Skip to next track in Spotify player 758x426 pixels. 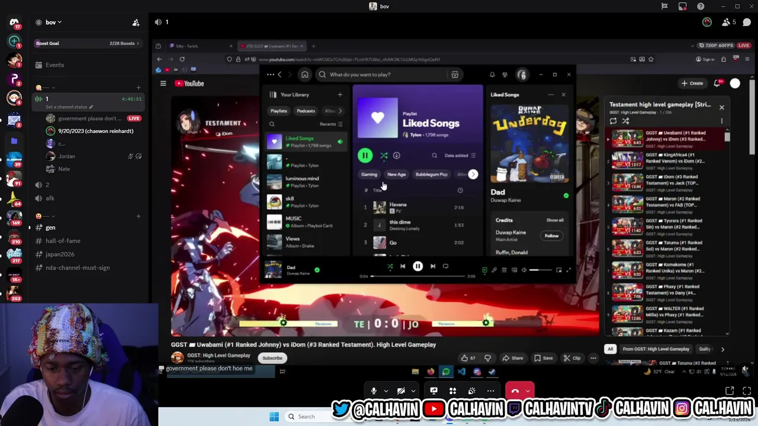click(433, 266)
